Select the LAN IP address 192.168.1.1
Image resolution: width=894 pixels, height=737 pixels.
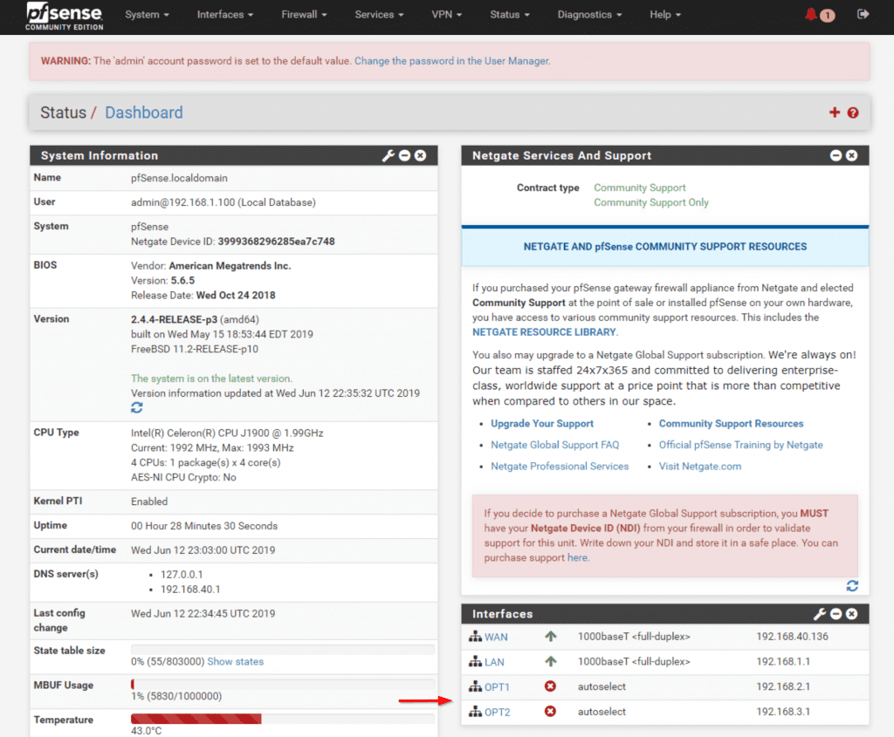point(783,661)
